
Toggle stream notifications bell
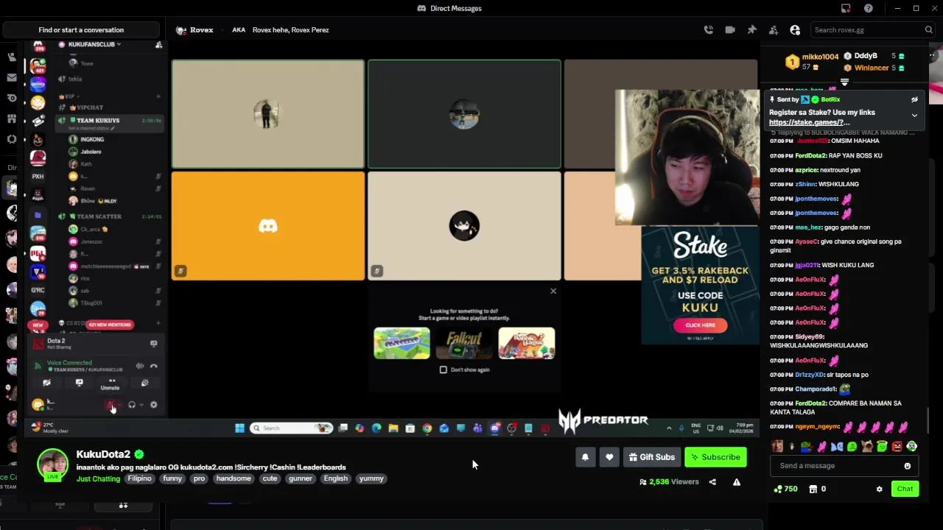pos(585,457)
